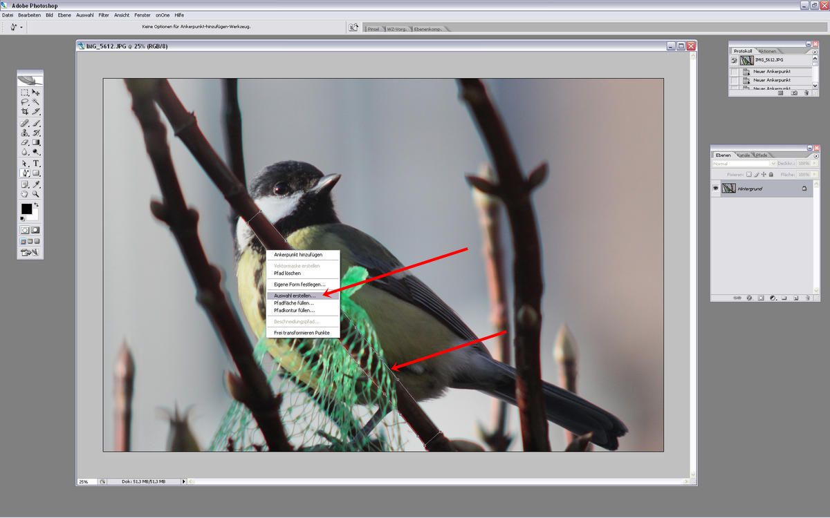The height and width of the screenshot is (518, 830).
Task: Toggle history brush source beside IMG_5612.JPG snapshot
Action: 733,60
